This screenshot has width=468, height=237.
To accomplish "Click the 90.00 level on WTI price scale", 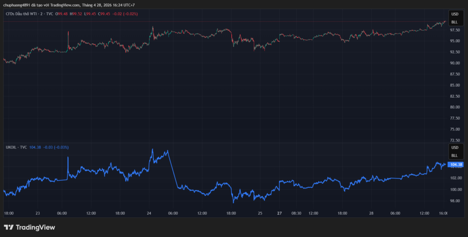I will coord(455,63).
